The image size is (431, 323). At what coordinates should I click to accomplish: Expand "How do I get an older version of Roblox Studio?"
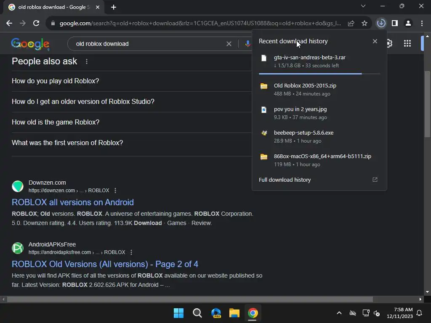coord(131,102)
